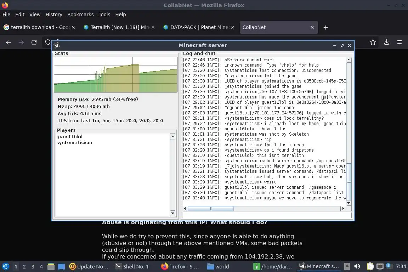The height and width of the screenshot is (272, 408).
Task: Open clipboard manager tray icon
Action: (370, 266)
